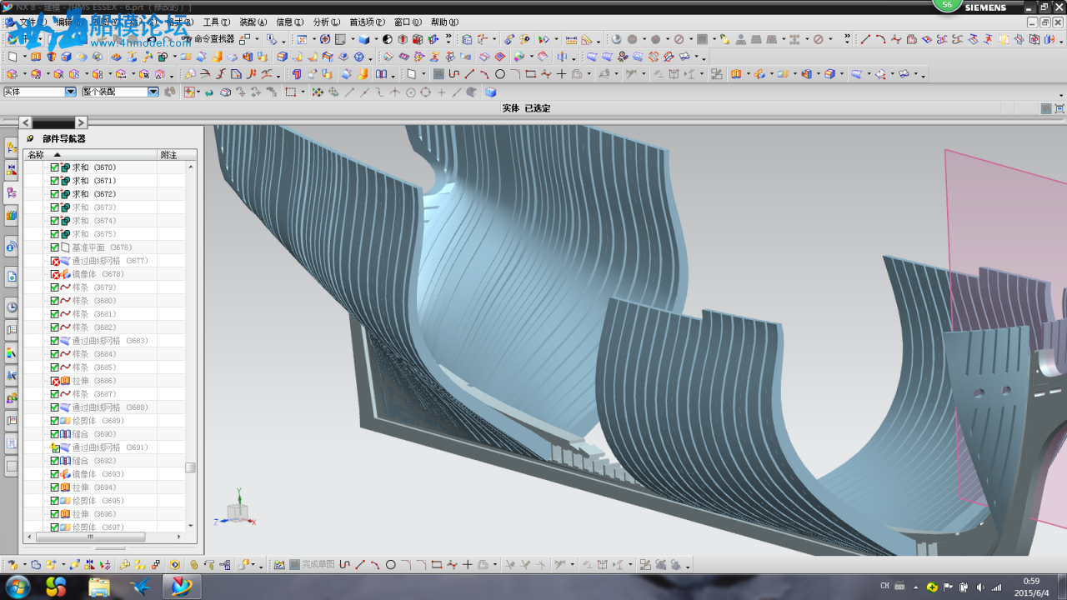
Task: Toggle the 基准平面 (3676) checkbox
Action: click(x=55, y=247)
